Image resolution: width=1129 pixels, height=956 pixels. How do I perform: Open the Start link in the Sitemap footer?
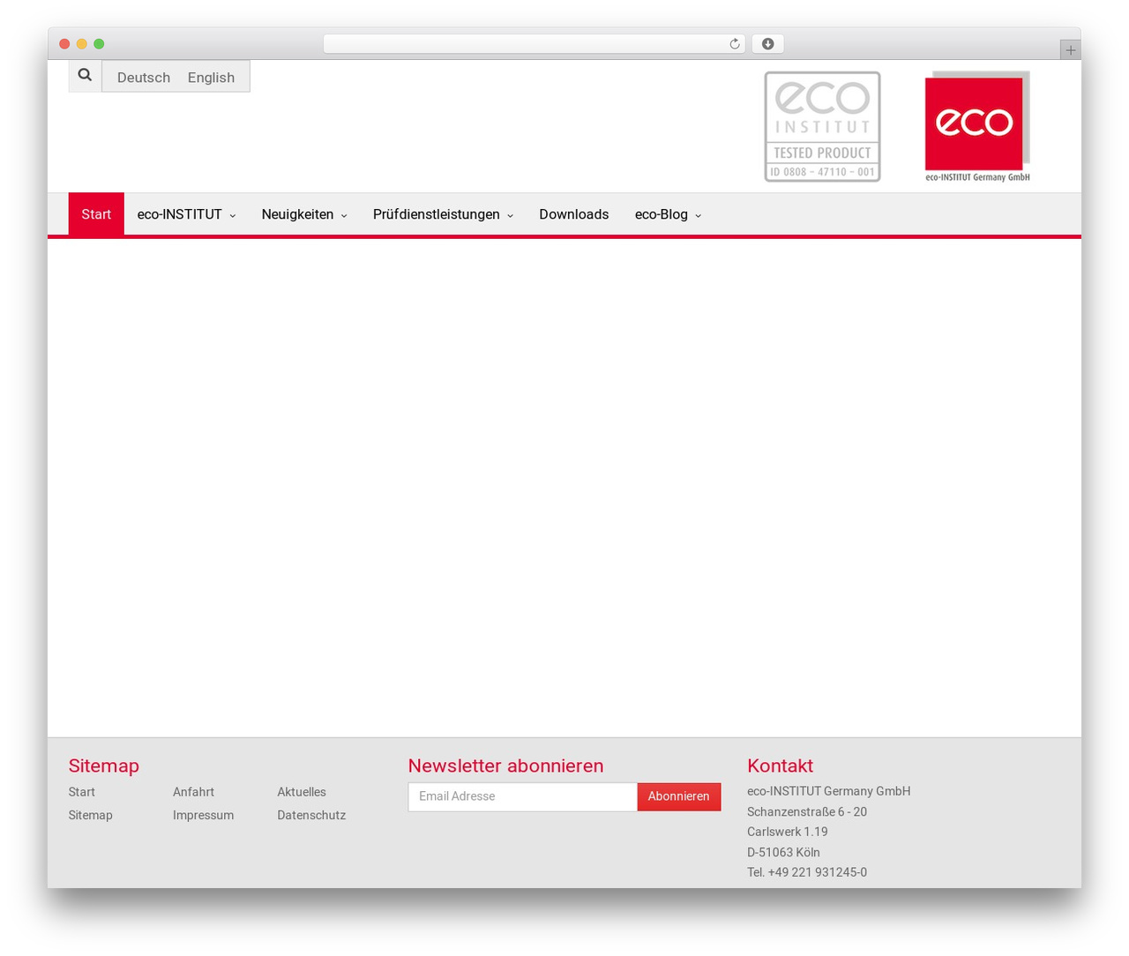point(82,792)
